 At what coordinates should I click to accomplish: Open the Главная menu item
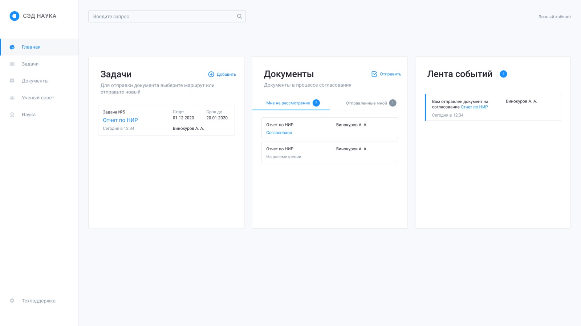(x=39, y=47)
